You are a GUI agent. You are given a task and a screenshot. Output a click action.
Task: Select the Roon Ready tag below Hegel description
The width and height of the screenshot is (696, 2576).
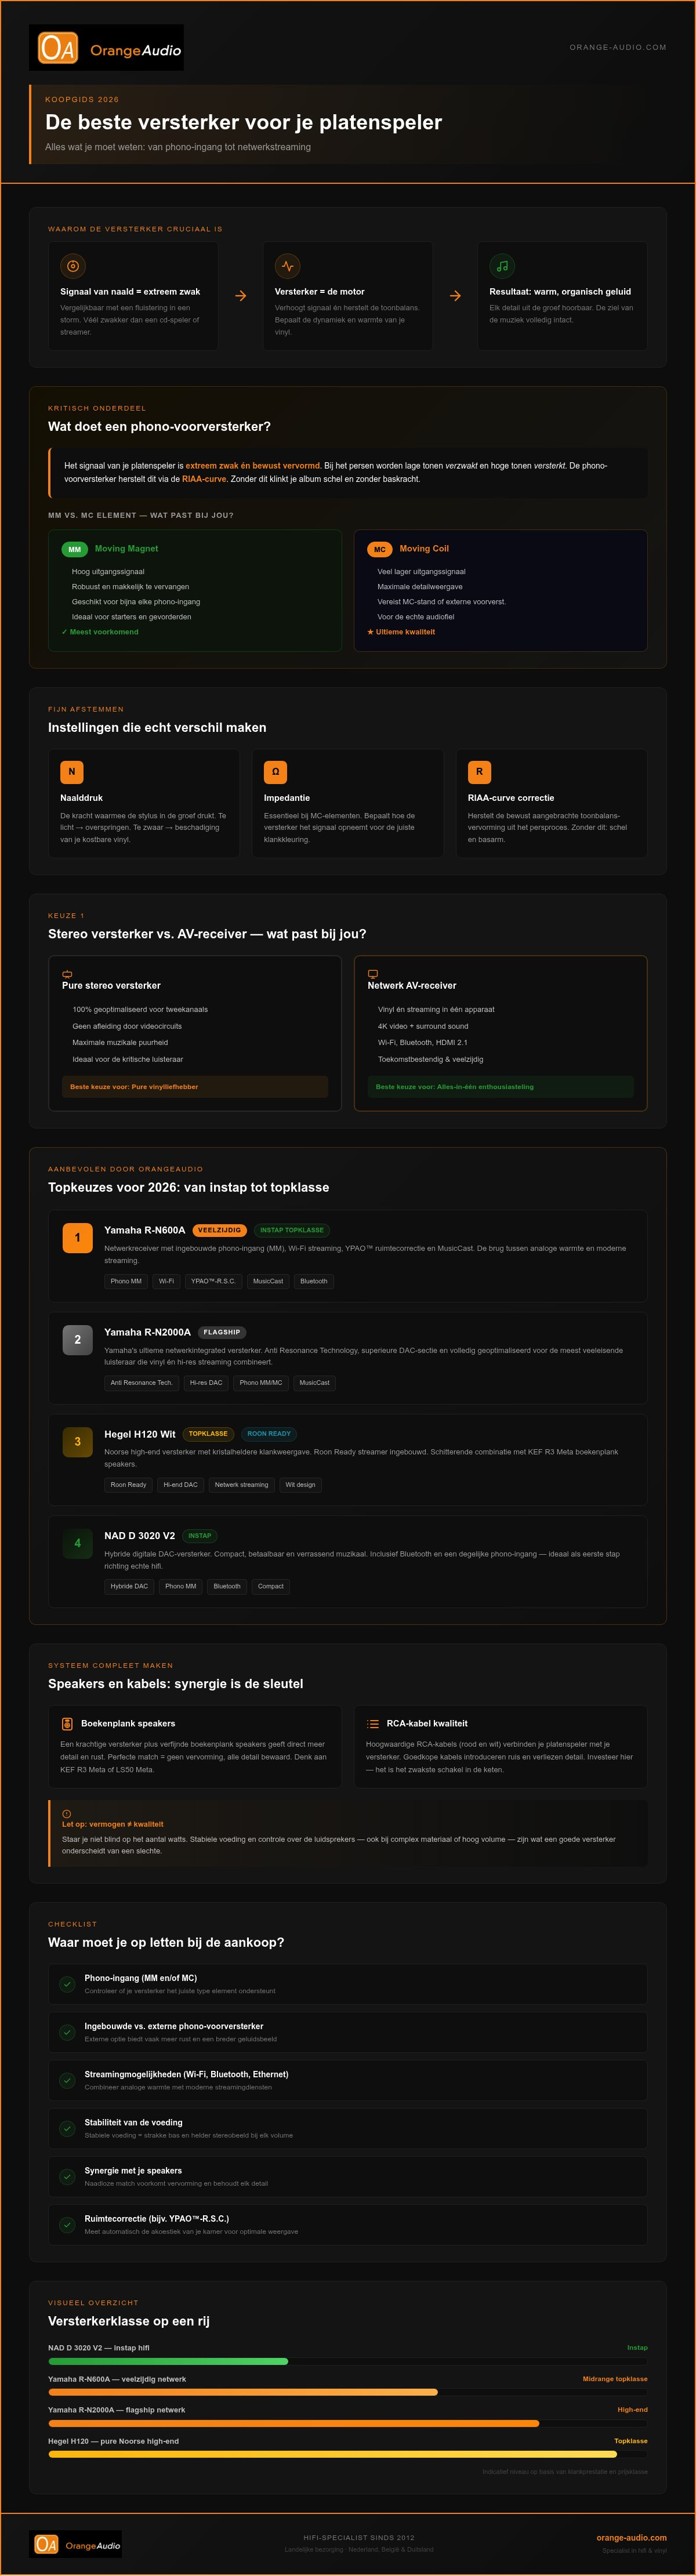tap(129, 1485)
